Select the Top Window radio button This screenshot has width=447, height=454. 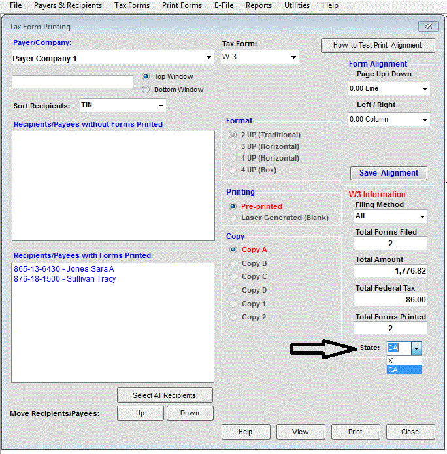pyautogui.click(x=146, y=76)
